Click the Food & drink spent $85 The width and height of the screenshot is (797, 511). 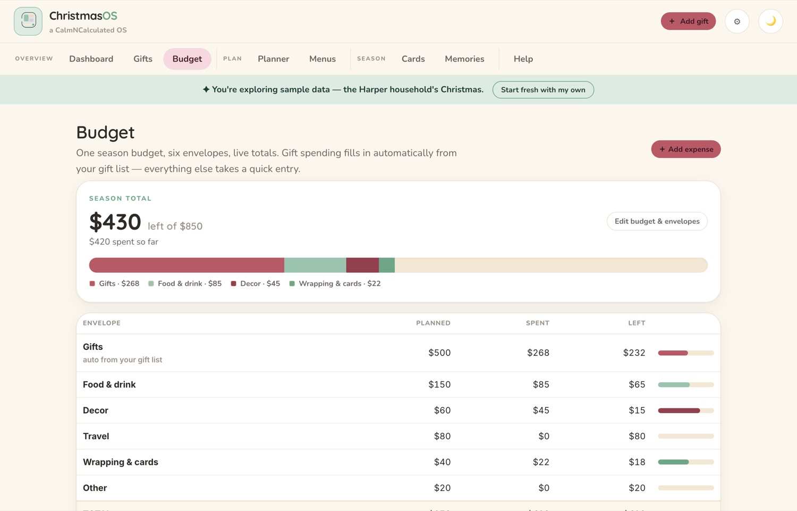(541, 384)
